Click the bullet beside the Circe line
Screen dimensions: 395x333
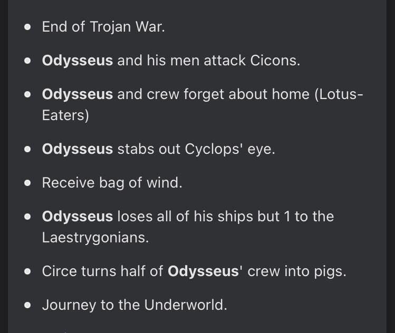[x=28, y=271]
